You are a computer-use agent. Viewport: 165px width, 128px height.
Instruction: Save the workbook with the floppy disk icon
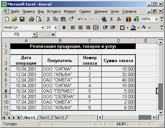click(22, 19)
